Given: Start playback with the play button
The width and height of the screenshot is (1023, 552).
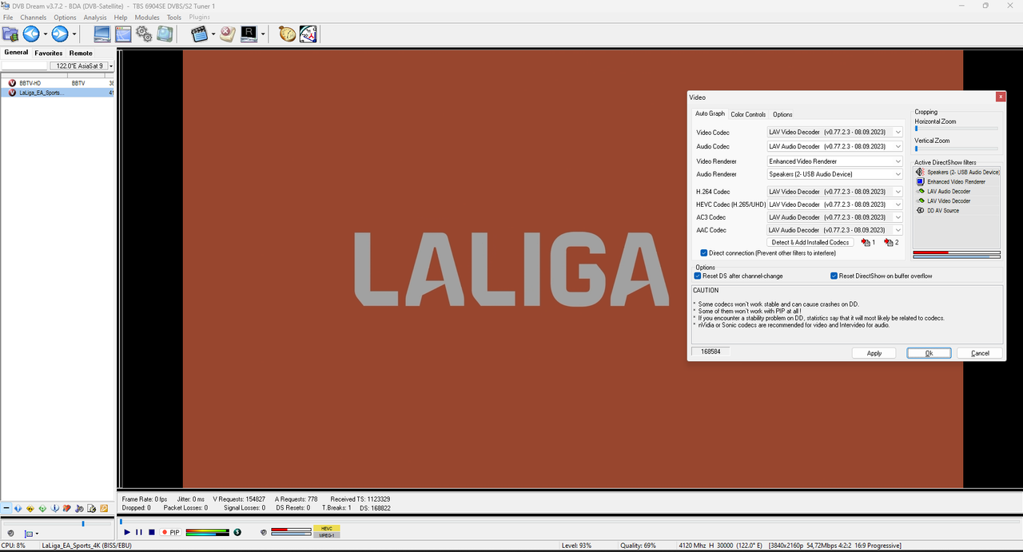Looking at the screenshot, I should coord(127,532).
